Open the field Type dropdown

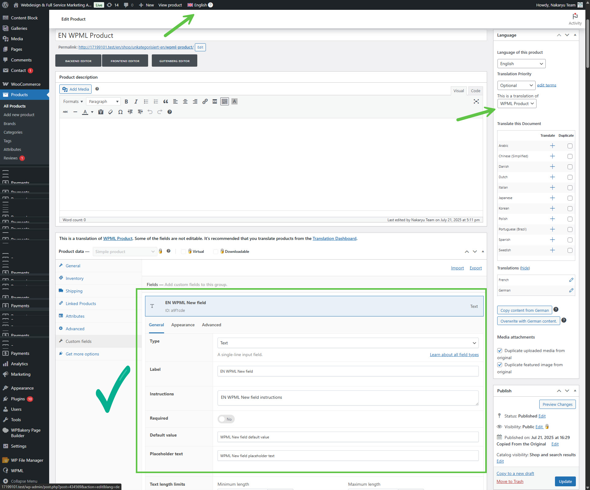348,343
